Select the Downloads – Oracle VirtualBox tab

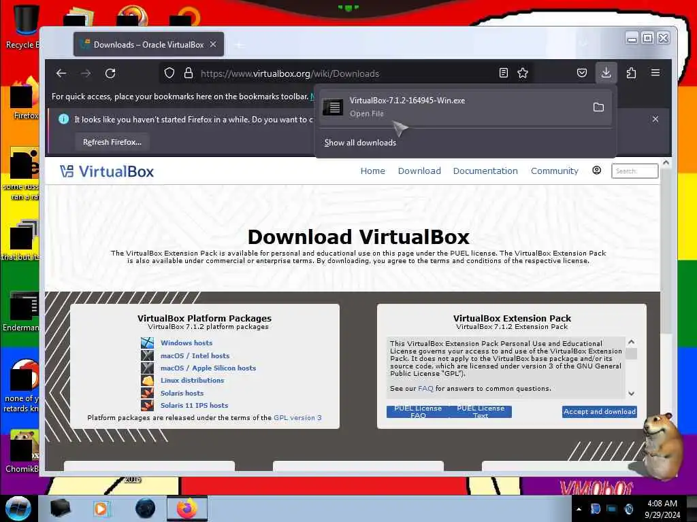point(148,44)
